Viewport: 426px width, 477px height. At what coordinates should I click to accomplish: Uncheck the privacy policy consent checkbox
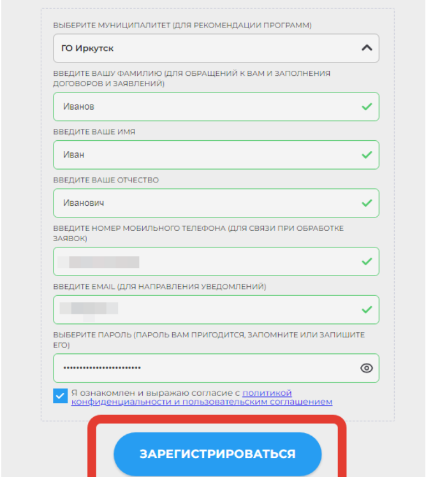[x=60, y=396]
